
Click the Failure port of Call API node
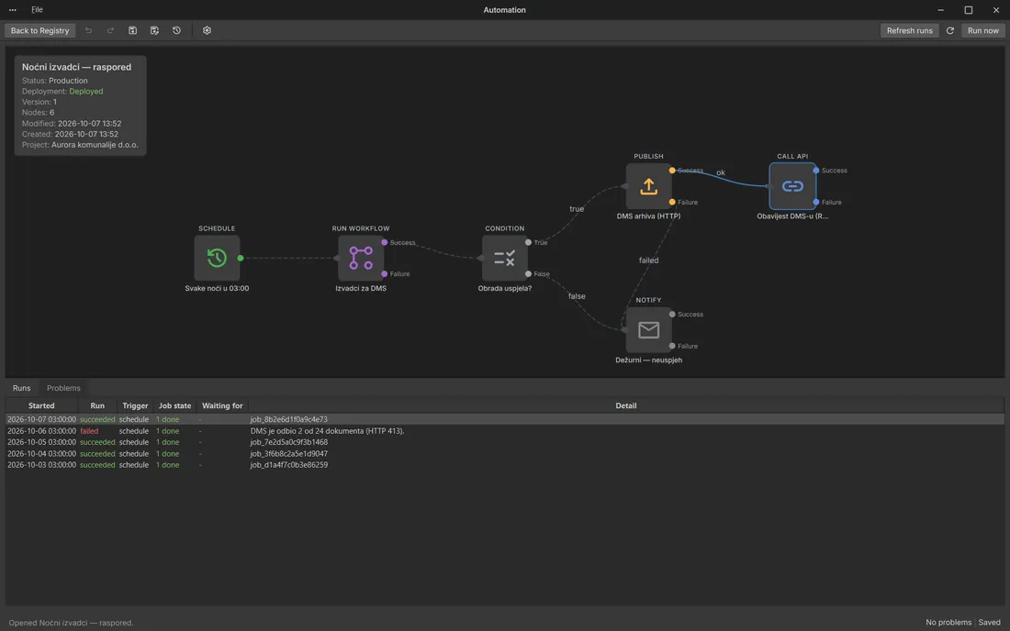816,202
